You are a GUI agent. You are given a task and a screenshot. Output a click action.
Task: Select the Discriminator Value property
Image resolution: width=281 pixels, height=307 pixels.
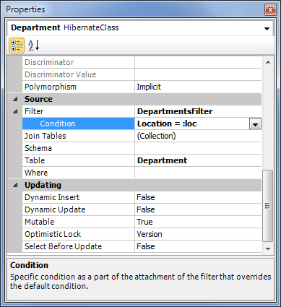click(61, 74)
